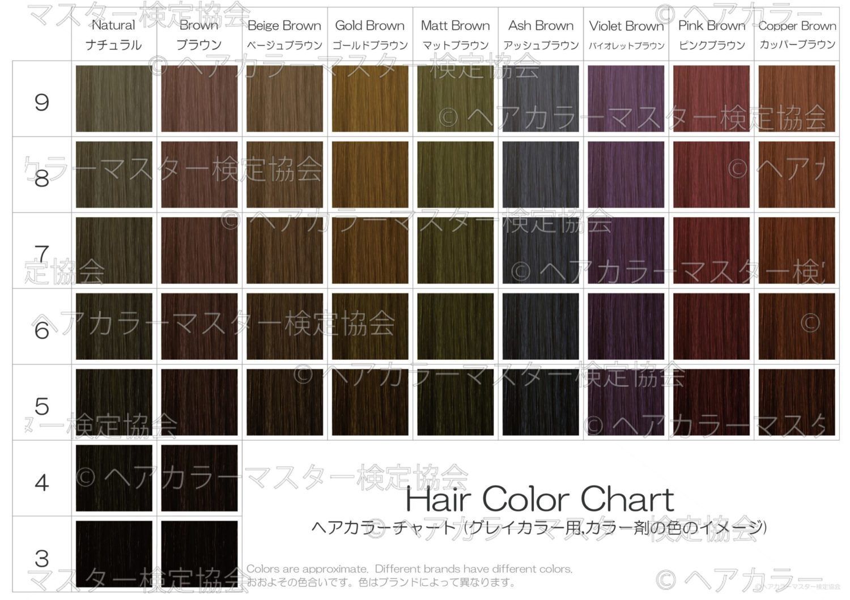Image resolution: width=850 pixels, height=600 pixels.
Task: Pick the Matt Brown level 7 swatch
Action: [x=455, y=250]
